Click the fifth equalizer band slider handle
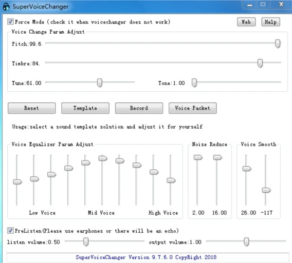Image resolution: width=292 pixels, height=263 pixels. (x=86, y=163)
